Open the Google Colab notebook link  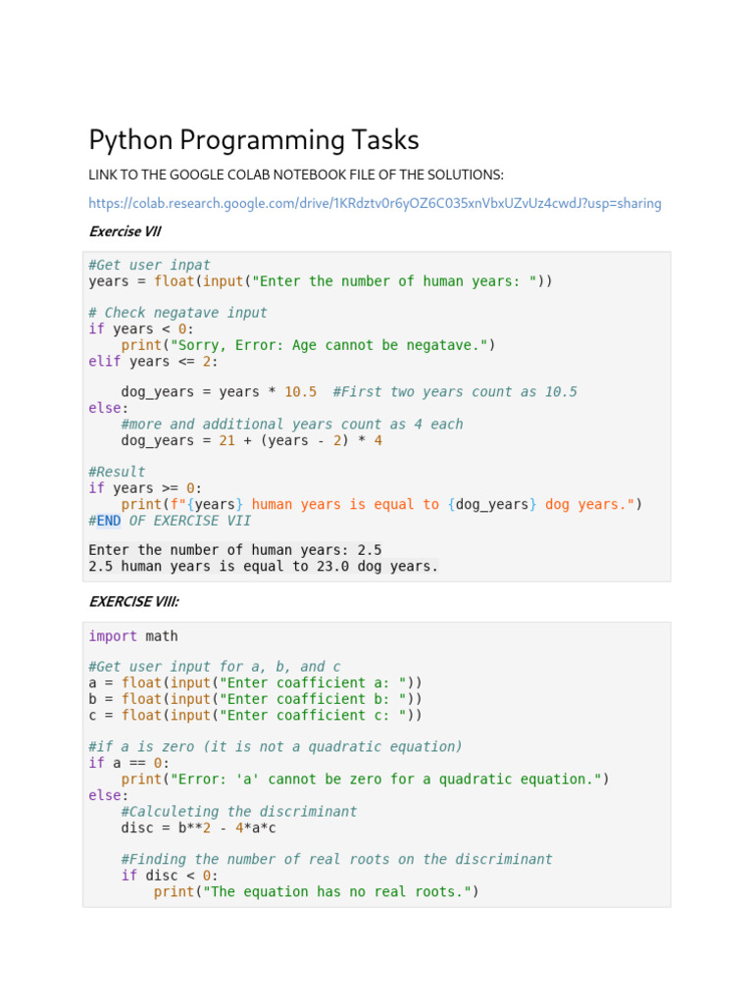(x=375, y=204)
